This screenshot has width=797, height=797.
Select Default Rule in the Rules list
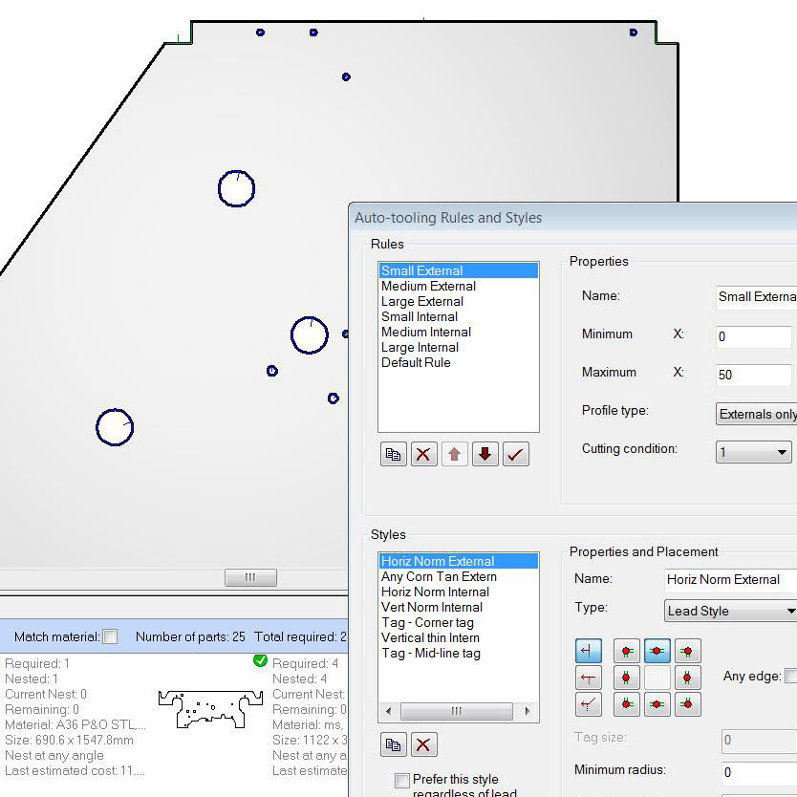coord(415,362)
